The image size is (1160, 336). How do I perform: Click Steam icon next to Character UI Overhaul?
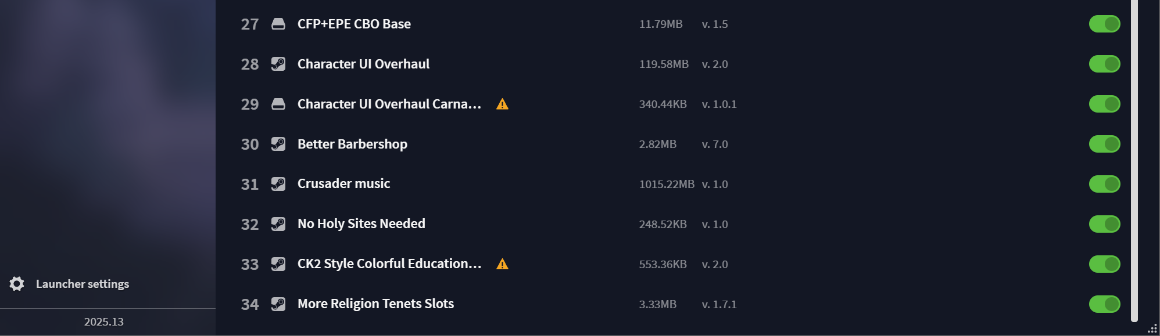[278, 64]
